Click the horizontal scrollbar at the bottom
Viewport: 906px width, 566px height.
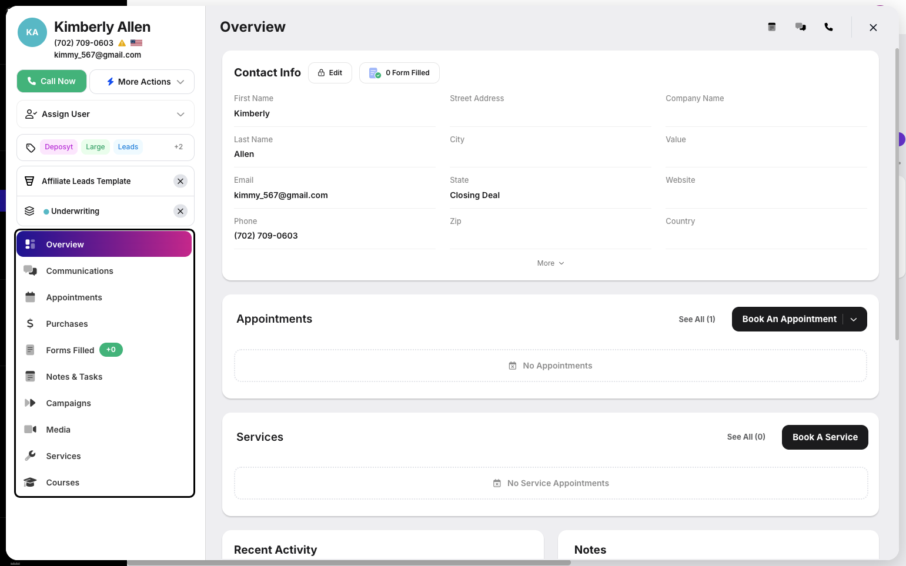point(349,562)
